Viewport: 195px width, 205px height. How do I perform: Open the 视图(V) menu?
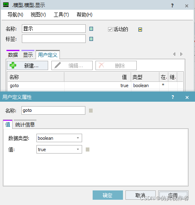[38, 15]
